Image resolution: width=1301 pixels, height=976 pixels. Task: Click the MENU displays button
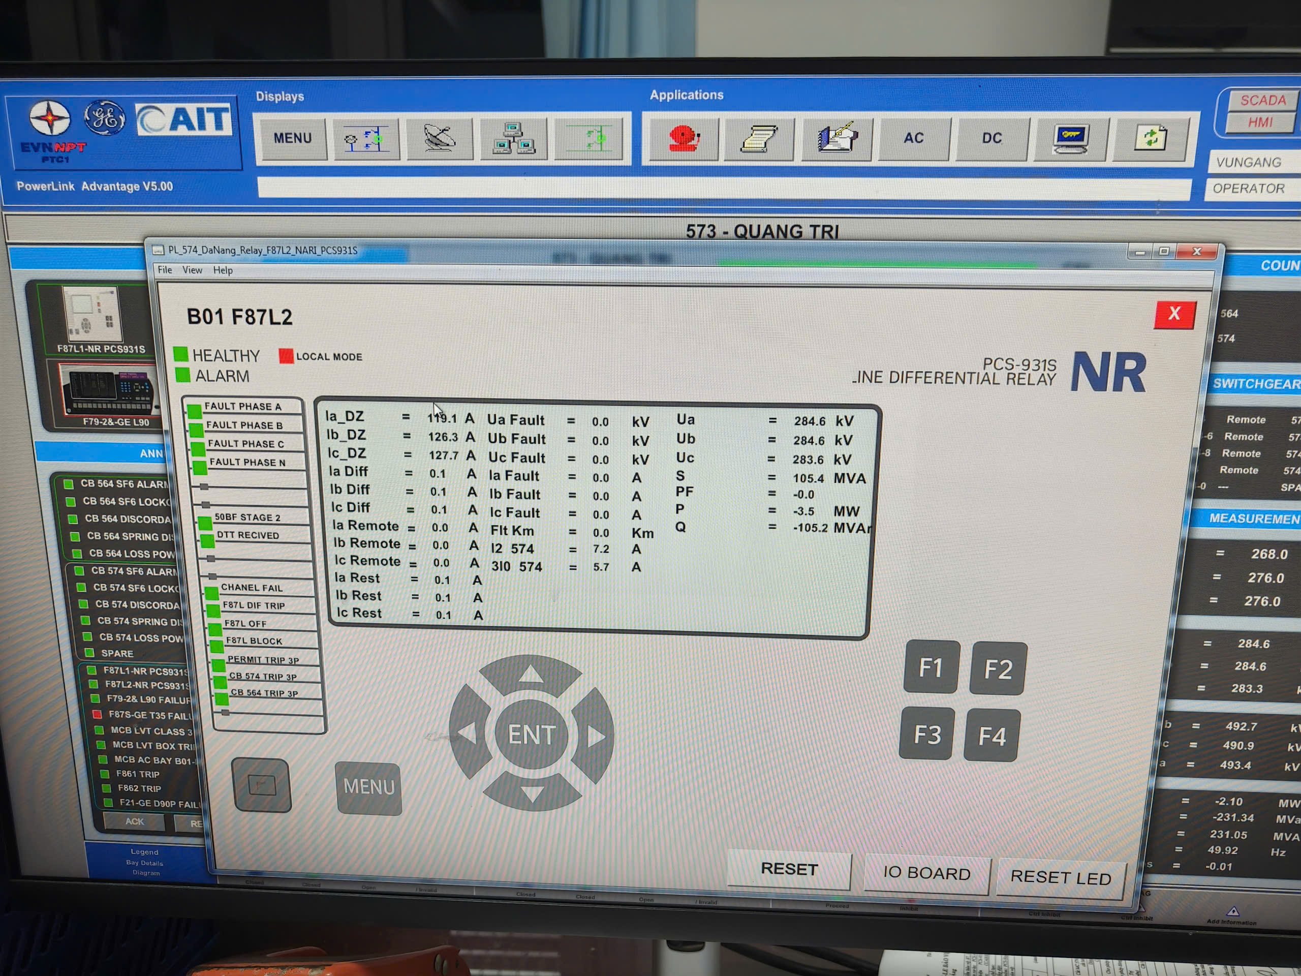point(292,138)
